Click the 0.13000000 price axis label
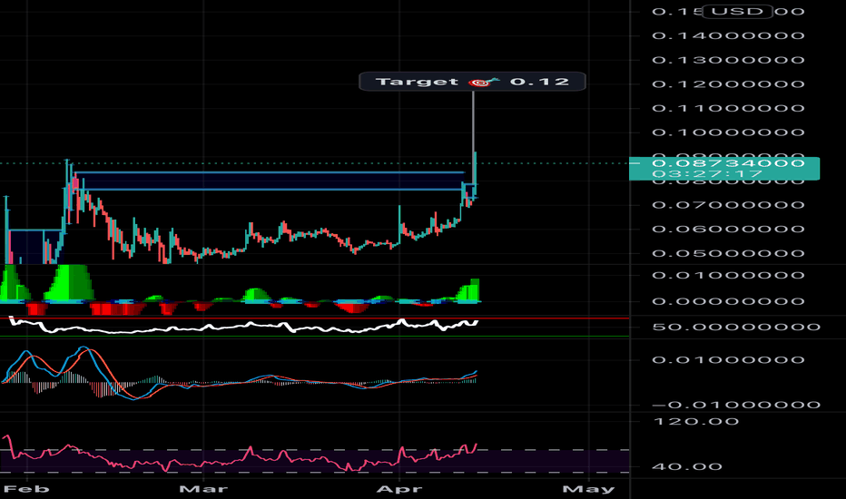 coord(728,60)
